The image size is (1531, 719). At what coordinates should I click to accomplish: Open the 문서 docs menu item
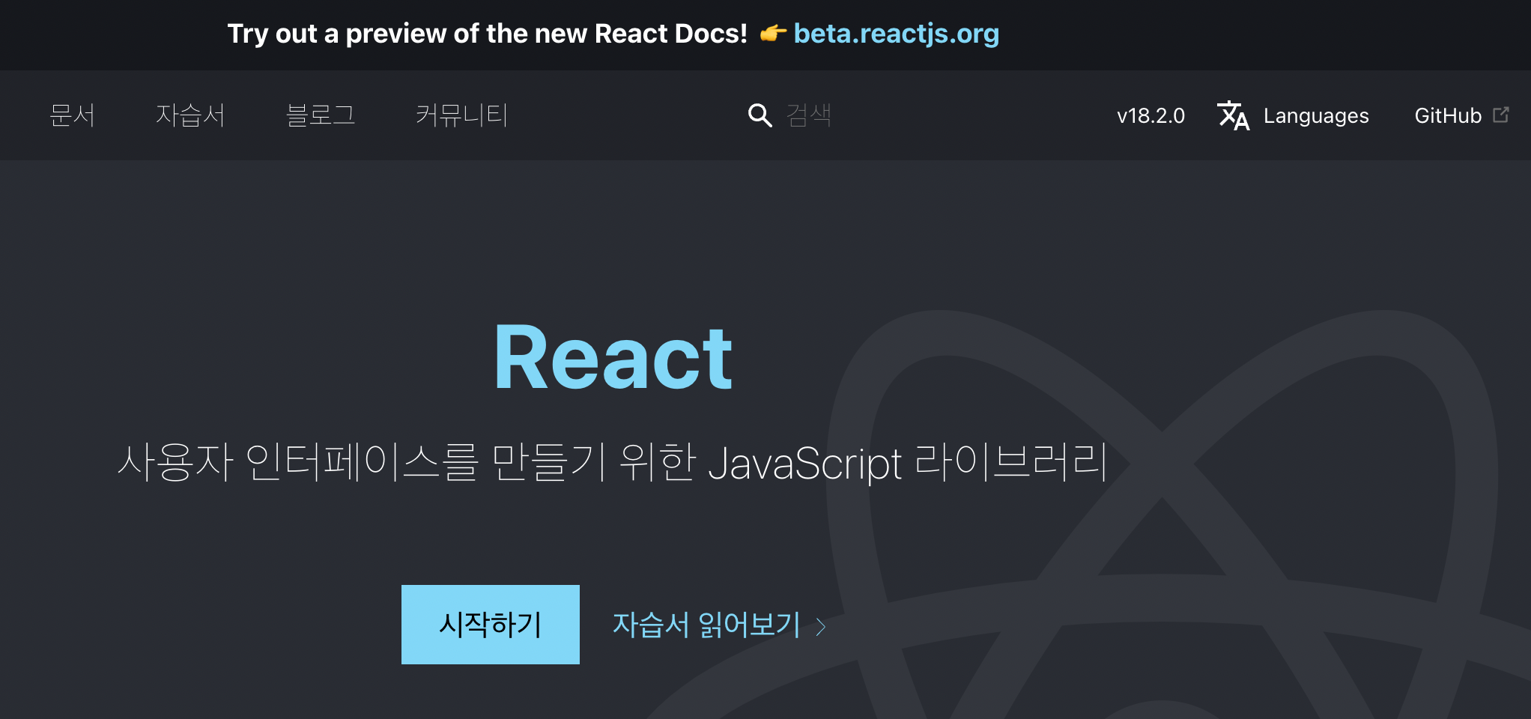(x=72, y=115)
